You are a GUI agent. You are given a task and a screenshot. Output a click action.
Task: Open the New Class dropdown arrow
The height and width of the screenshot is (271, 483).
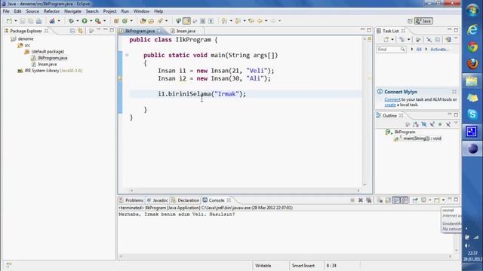tap(131, 21)
